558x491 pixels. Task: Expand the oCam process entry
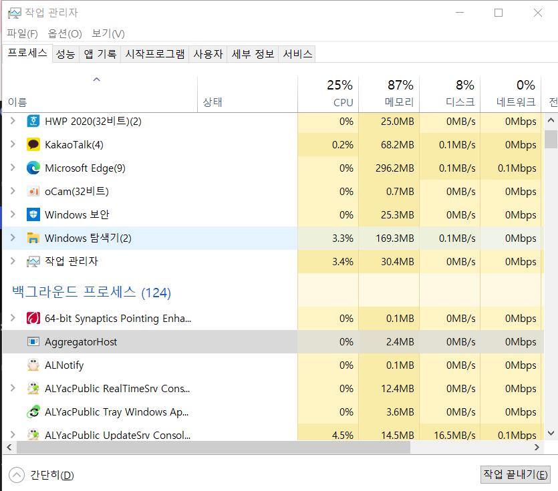(x=13, y=190)
